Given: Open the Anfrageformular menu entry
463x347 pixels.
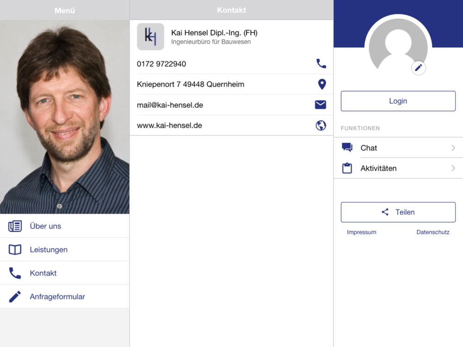Looking at the screenshot, I should point(57,297).
